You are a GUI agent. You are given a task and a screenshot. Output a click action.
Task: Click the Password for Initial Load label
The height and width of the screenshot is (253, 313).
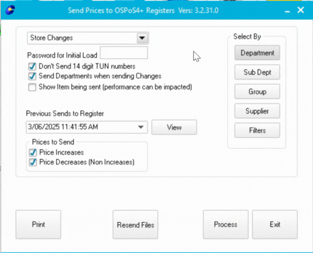pos(62,55)
